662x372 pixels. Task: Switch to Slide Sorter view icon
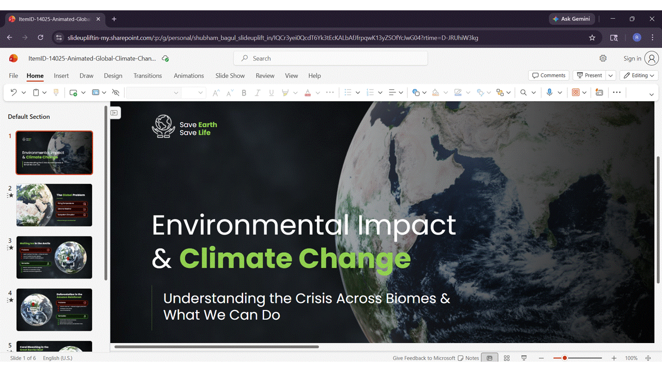click(507, 358)
